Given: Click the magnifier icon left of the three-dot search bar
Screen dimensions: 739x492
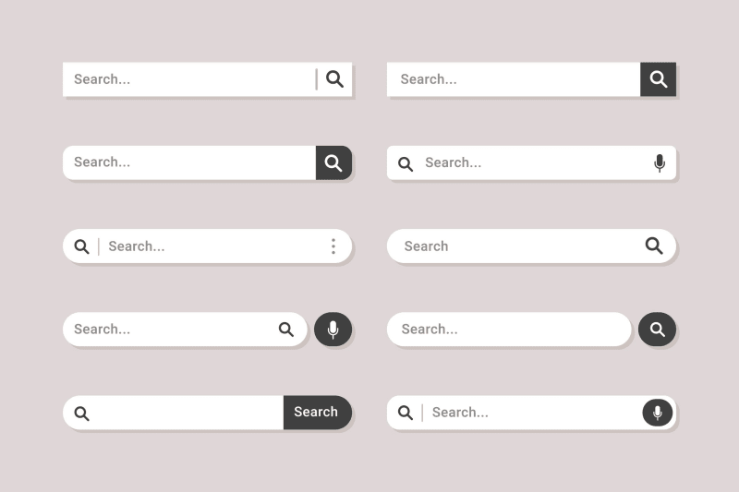Looking at the screenshot, I should coord(81,246).
